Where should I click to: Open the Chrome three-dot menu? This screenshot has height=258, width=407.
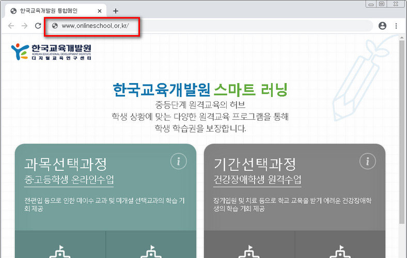click(x=396, y=26)
